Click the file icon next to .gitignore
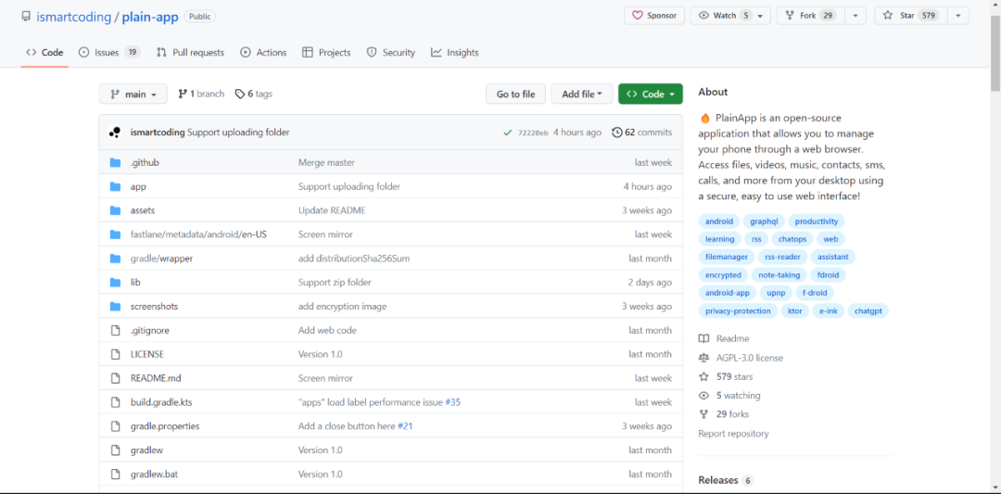Viewport: 1001px width, 494px height. click(x=115, y=331)
